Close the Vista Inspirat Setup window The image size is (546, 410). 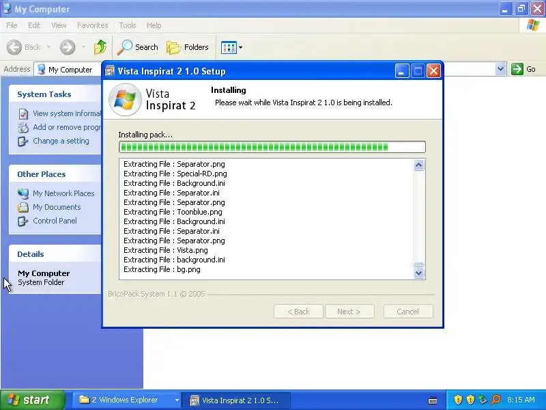(433, 71)
